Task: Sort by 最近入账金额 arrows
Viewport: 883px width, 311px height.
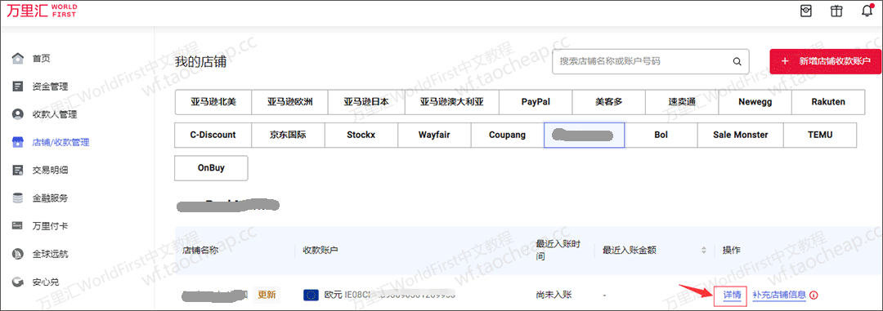Action: 703,250
